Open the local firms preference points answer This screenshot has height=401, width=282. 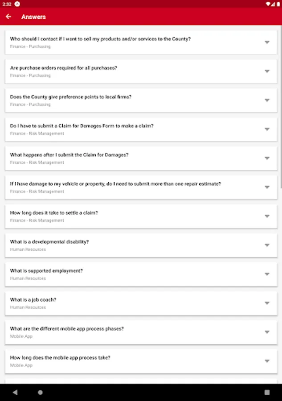click(141, 100)
